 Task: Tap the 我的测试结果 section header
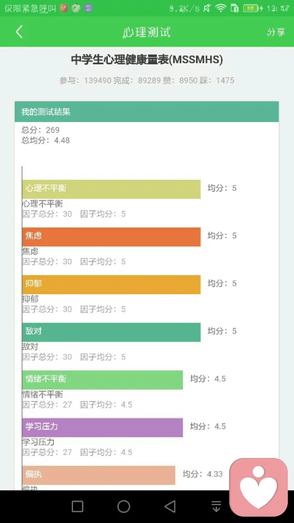[146, 112]
